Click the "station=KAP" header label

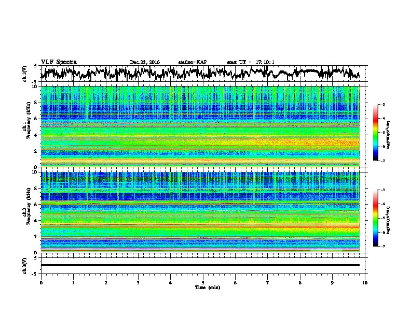[x=193, y=62]
